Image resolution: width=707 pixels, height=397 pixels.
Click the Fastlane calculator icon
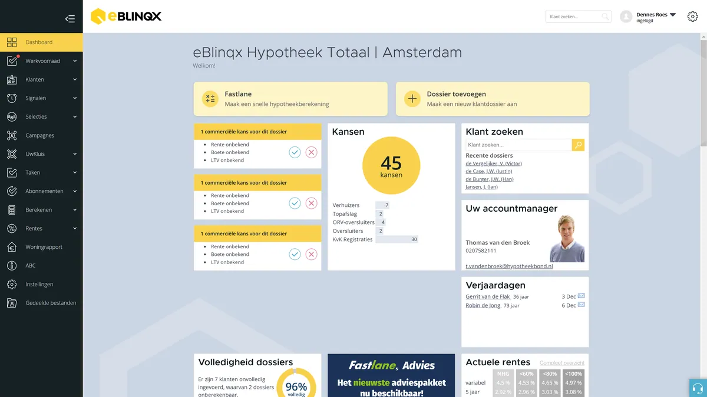(x=210, y=99)
